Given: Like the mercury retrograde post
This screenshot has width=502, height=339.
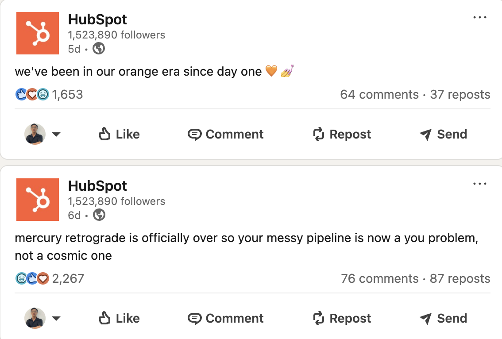Looking at the screenshot, I should 119,318.
